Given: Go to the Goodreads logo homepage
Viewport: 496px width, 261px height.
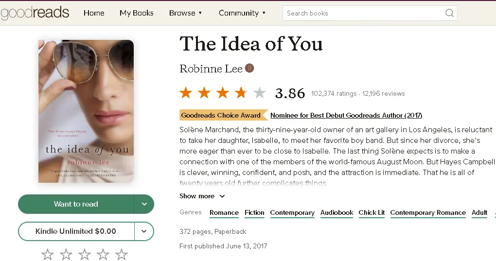Looking at the screenshot, I should pyautogui.click(x=35, y=13).
